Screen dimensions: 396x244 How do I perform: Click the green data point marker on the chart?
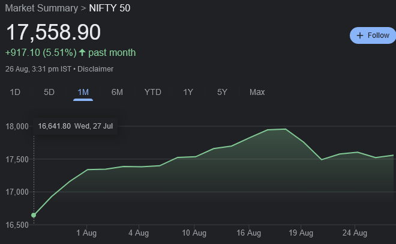coord(34,215)
